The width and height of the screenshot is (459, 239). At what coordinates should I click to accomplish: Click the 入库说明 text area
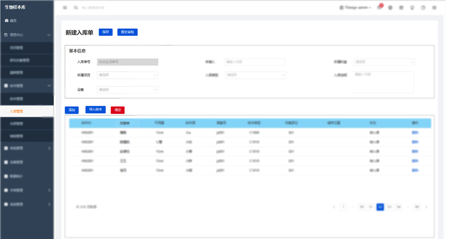coord(383,82)
